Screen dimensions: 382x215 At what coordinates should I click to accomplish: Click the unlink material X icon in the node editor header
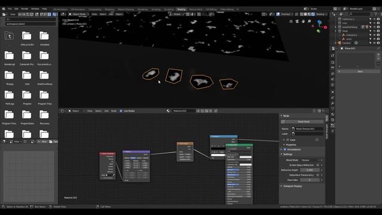tap(211, 111)
